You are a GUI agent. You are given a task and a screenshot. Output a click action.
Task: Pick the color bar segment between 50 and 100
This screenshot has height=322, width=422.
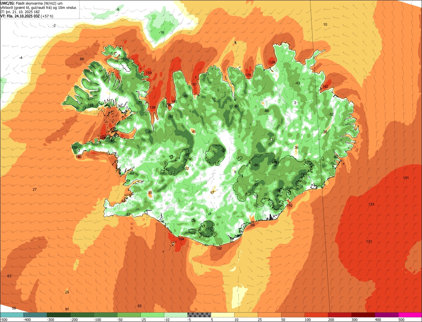tap(293, 315)
